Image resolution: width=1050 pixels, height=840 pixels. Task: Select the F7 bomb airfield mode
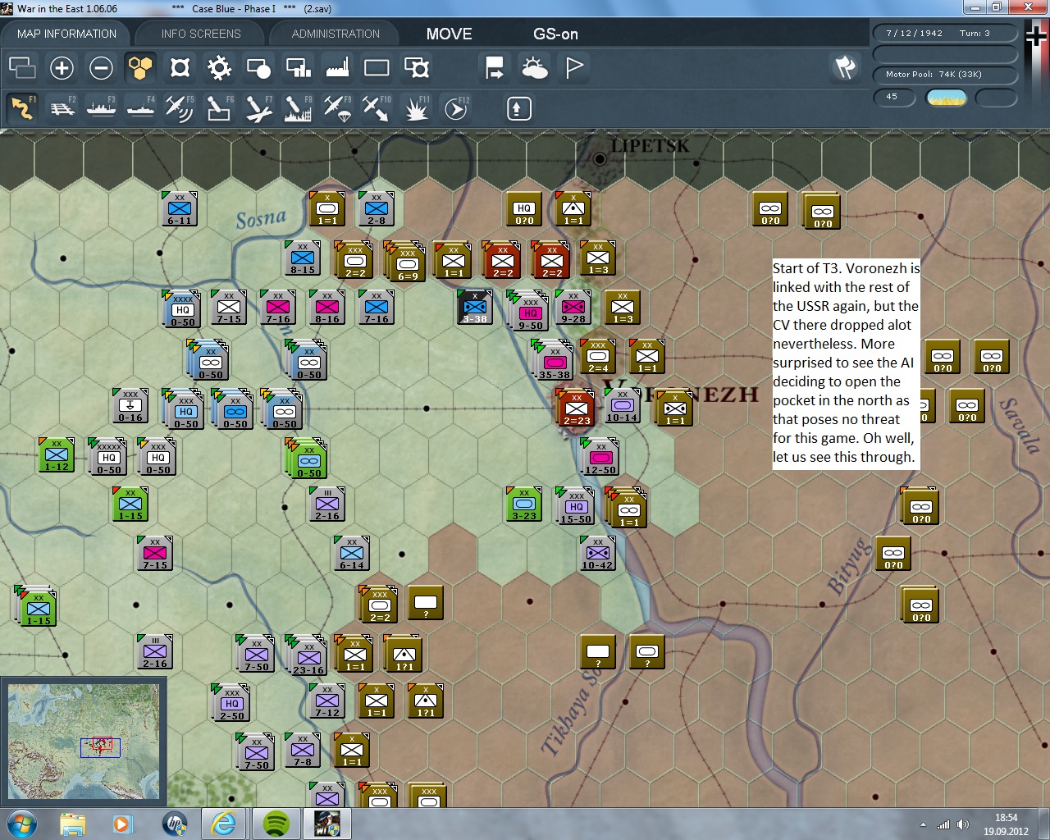[x=258, y=108]
